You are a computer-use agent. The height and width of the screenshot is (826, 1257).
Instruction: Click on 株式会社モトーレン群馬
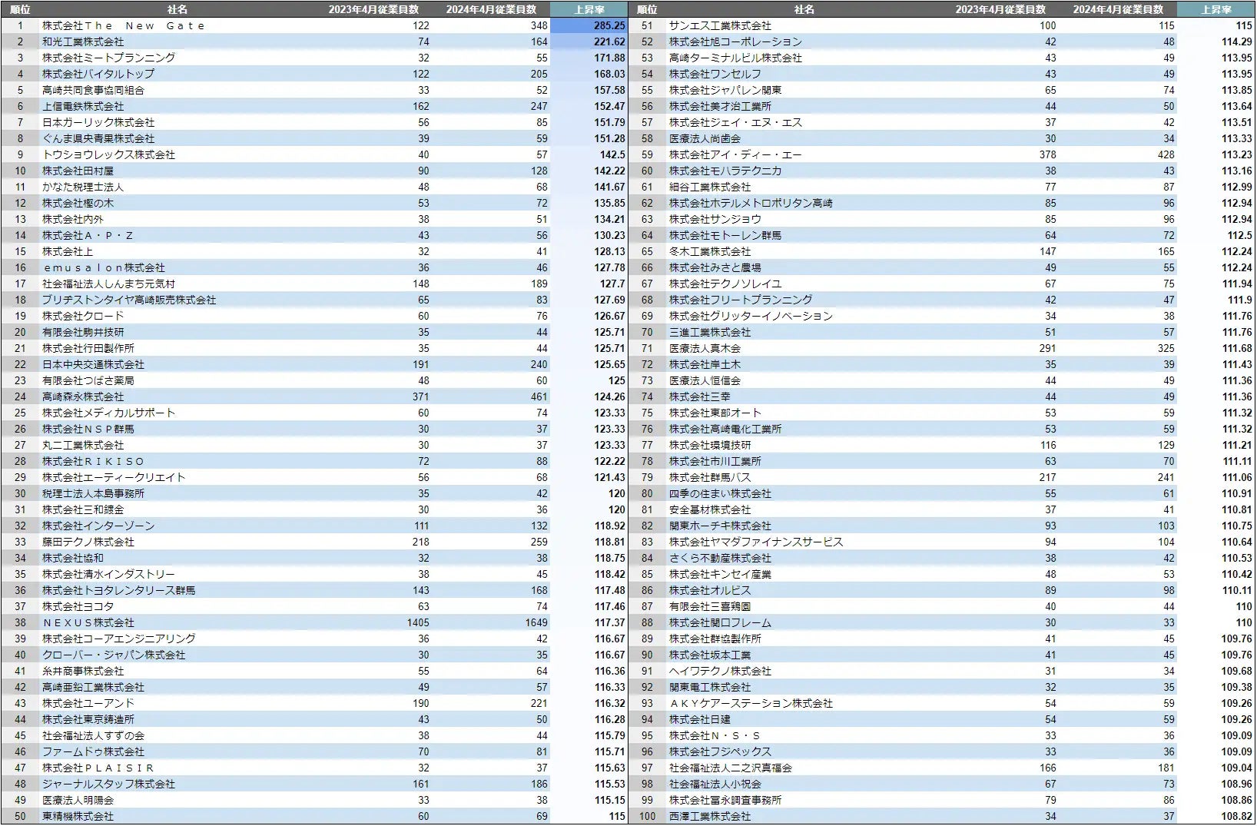point(725,235)
